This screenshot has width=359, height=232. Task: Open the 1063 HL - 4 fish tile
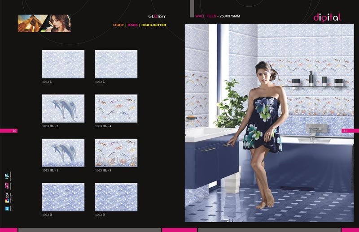pyautogui.click(x=116, y=108)
